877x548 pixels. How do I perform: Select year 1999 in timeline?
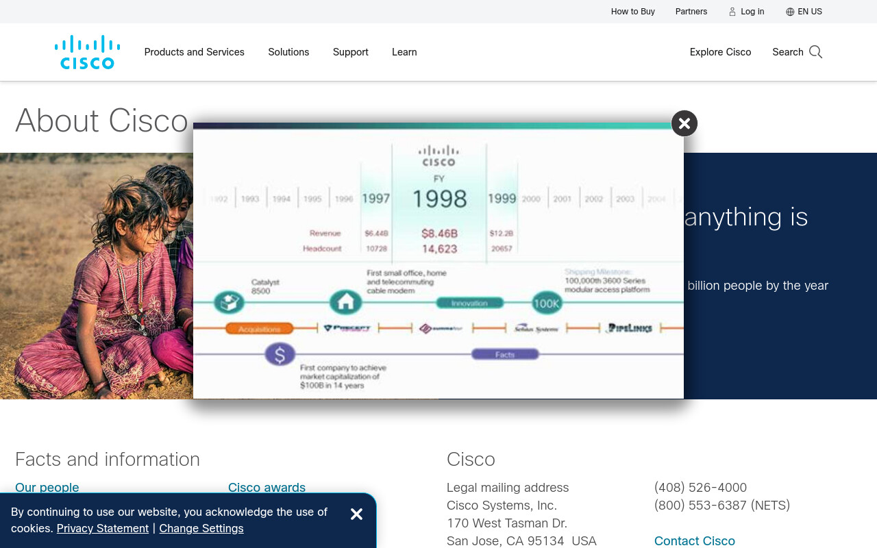coord(502,199)
